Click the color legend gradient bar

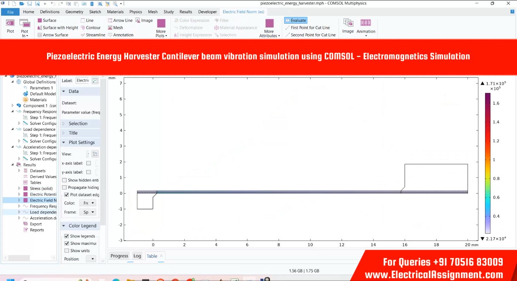(488, 163)
